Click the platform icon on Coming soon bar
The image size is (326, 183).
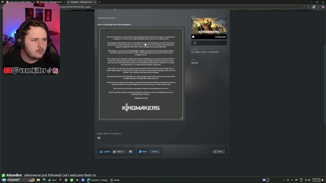[193, 37]
